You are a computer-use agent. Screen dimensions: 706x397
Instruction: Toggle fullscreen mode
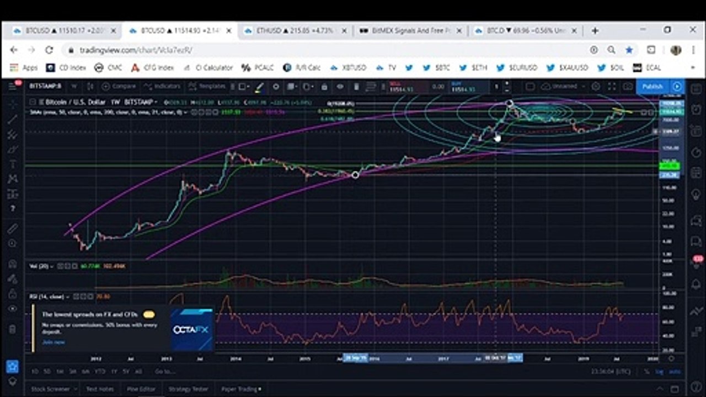tap(612, 87)
